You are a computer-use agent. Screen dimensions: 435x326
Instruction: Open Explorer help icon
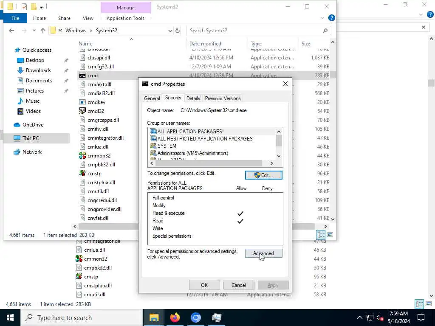pyautogui.click(x=331, y=18)
